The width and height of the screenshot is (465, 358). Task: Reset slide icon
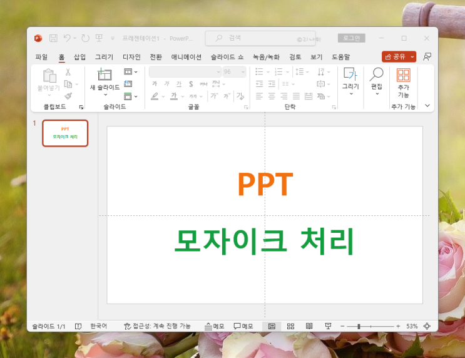pyautogui.click(x=128, y=84)
